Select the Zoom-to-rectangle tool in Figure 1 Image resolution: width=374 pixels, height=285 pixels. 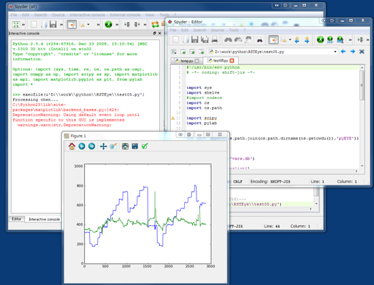point(114,146)
